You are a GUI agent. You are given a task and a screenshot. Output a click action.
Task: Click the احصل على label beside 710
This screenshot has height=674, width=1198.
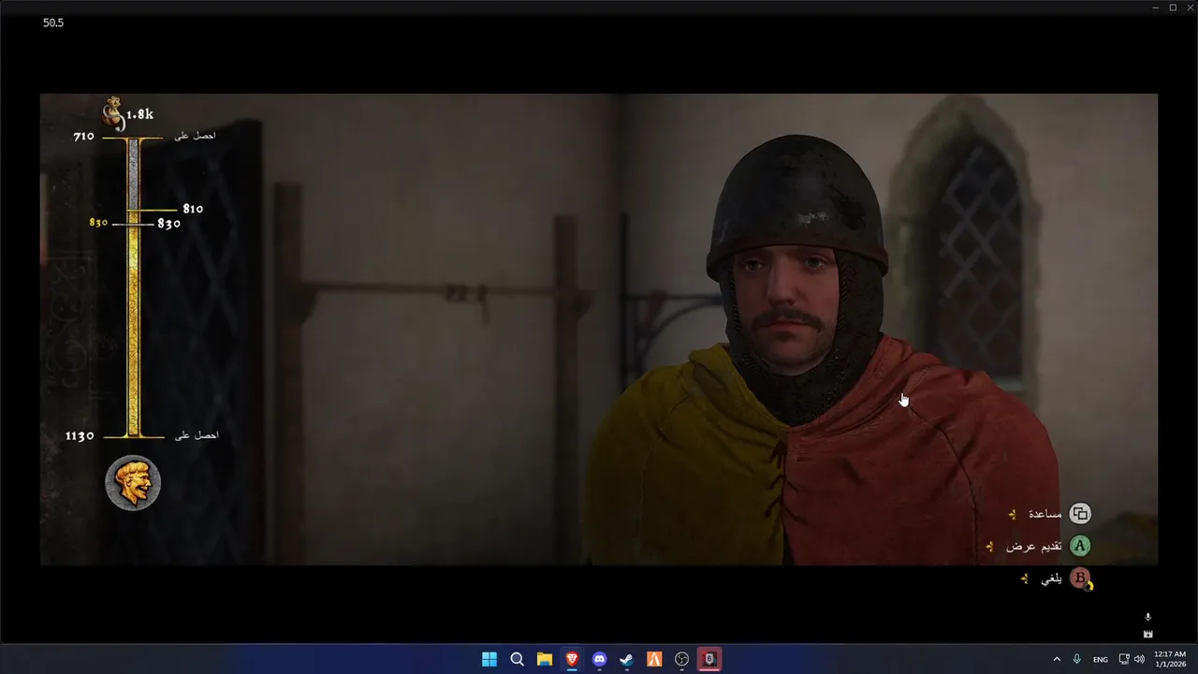point(195,136)
